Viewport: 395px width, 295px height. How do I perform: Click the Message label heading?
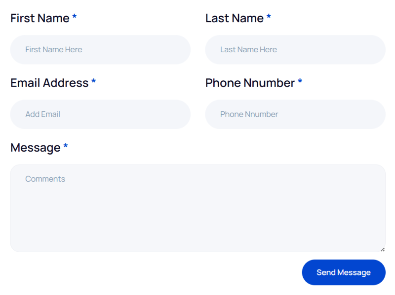coord(35,147)
